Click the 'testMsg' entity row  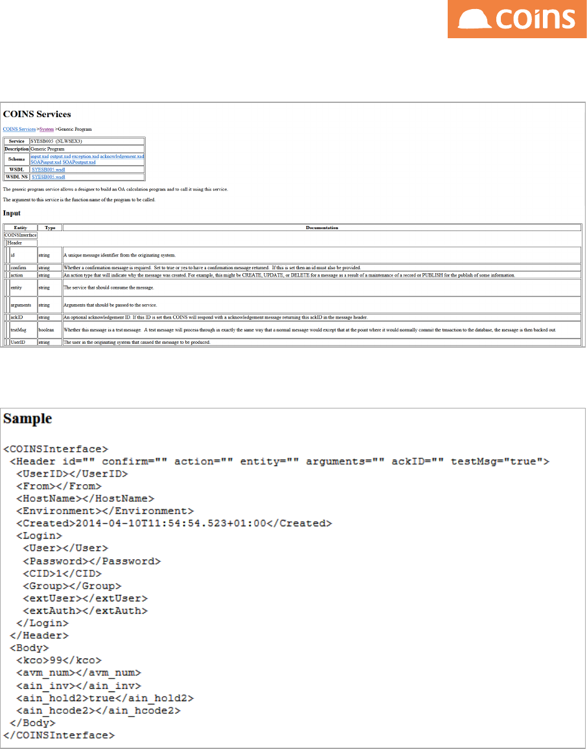(x=293, y=330)
